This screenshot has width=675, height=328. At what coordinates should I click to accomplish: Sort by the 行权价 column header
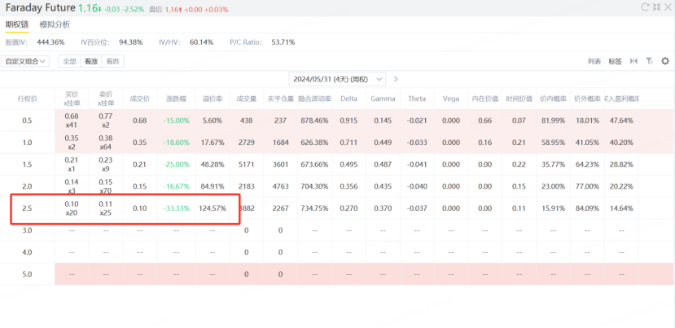click(x=27, y=98)
